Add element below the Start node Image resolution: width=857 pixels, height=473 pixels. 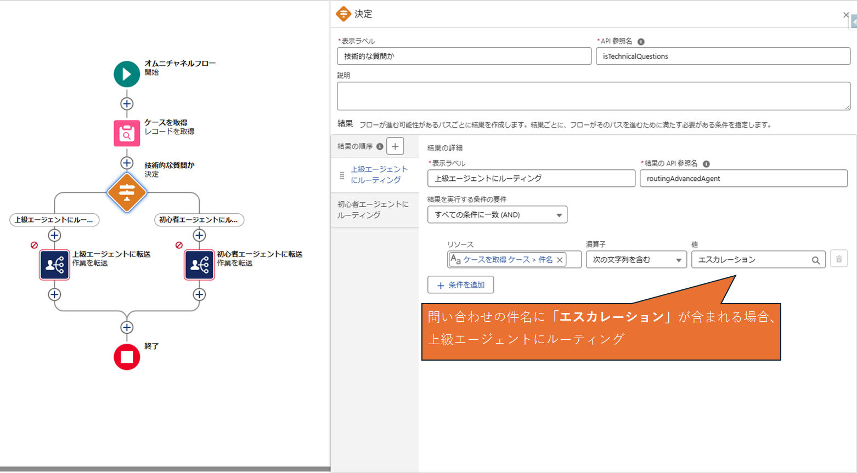(x=127, y=104)
